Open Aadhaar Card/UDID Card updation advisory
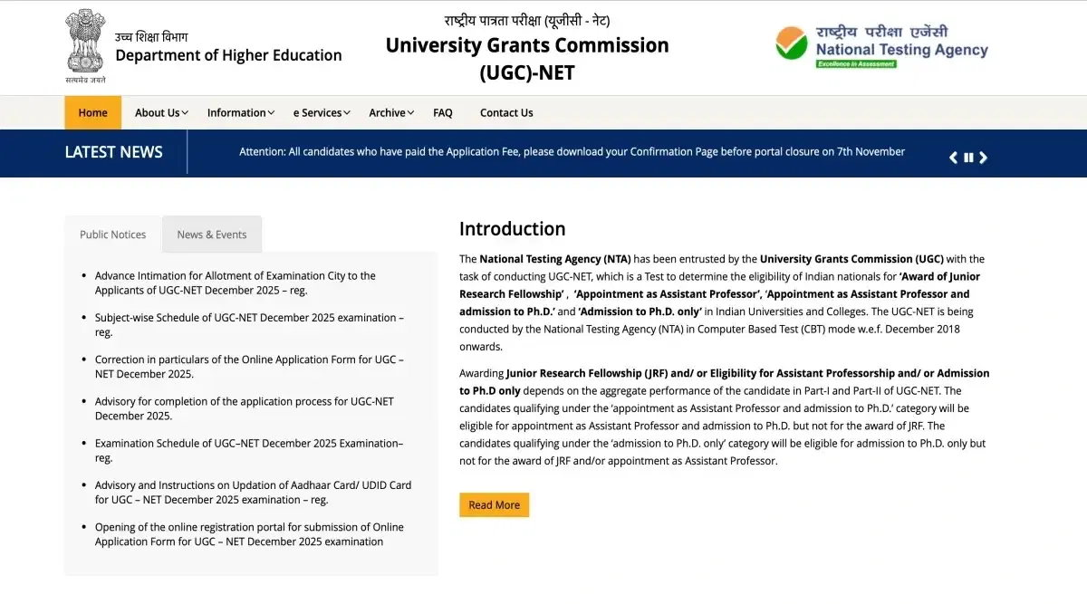1087x604 pixels. tap(253, 485)
